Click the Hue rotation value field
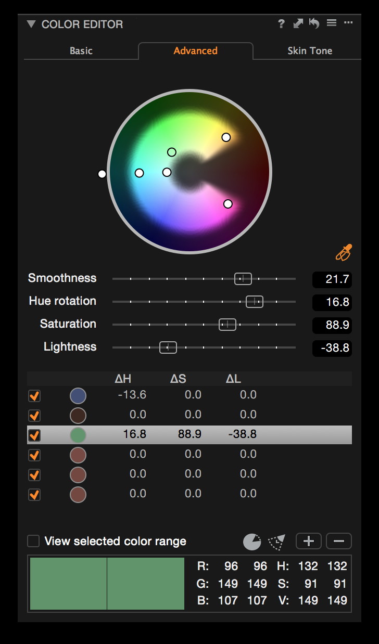Screen dimensions: 379x644 pos(332,302)
